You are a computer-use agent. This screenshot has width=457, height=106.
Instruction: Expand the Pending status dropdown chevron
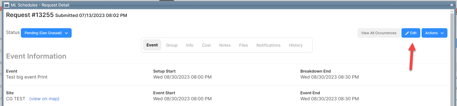click(x=66, y=33)
